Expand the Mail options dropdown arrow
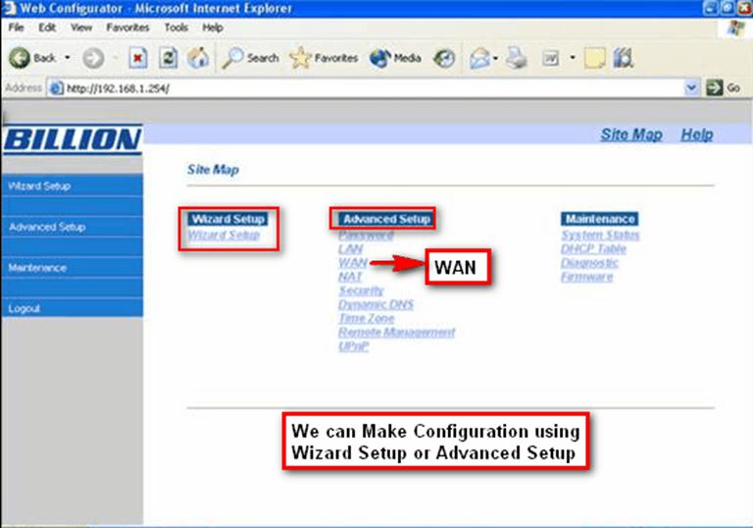The image size is (753, 528). pos(495,59)
